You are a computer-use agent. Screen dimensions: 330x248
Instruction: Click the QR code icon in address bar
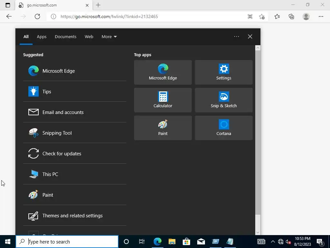point(250,16)
